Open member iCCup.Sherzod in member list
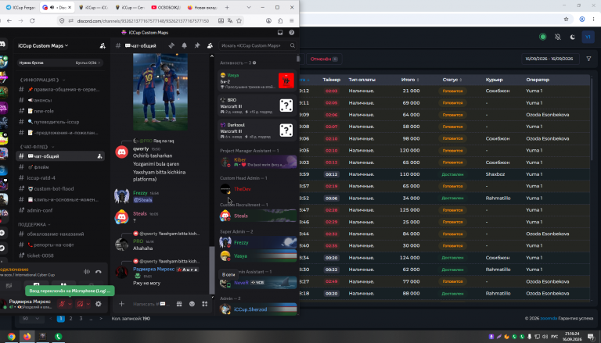This screenshot has width=601, height=343. point(257,309)
